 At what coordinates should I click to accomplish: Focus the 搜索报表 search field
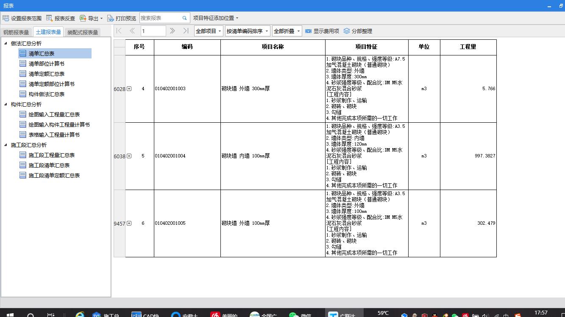(160, 18)
